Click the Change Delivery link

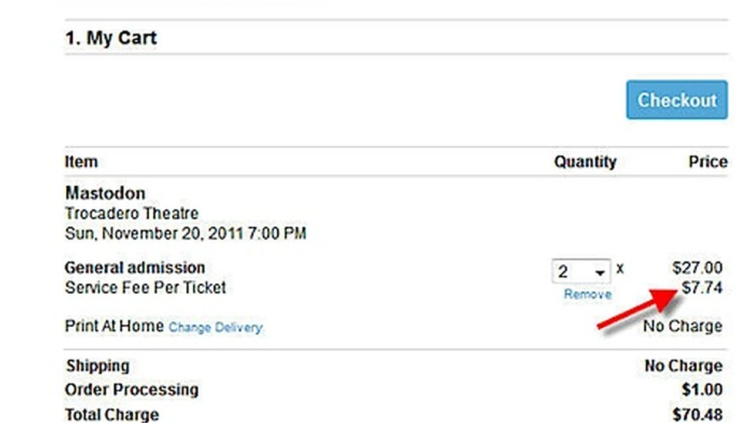click(215, 327)
